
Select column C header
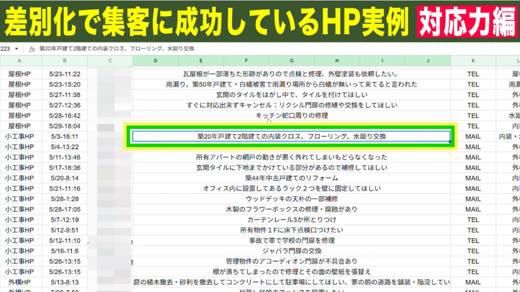pyautogui.click(x=110, y=61)
